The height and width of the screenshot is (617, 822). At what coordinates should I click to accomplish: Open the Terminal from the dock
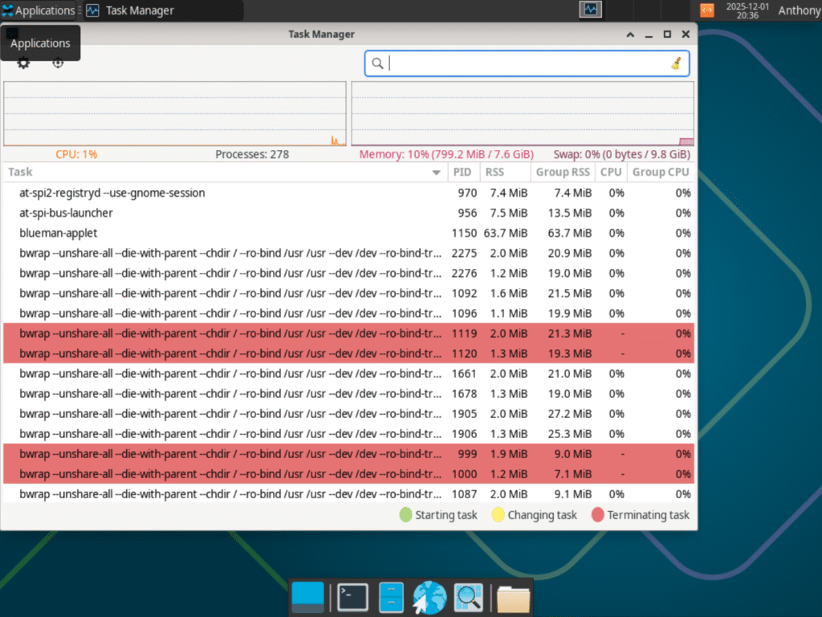click(x=352, y=597)
